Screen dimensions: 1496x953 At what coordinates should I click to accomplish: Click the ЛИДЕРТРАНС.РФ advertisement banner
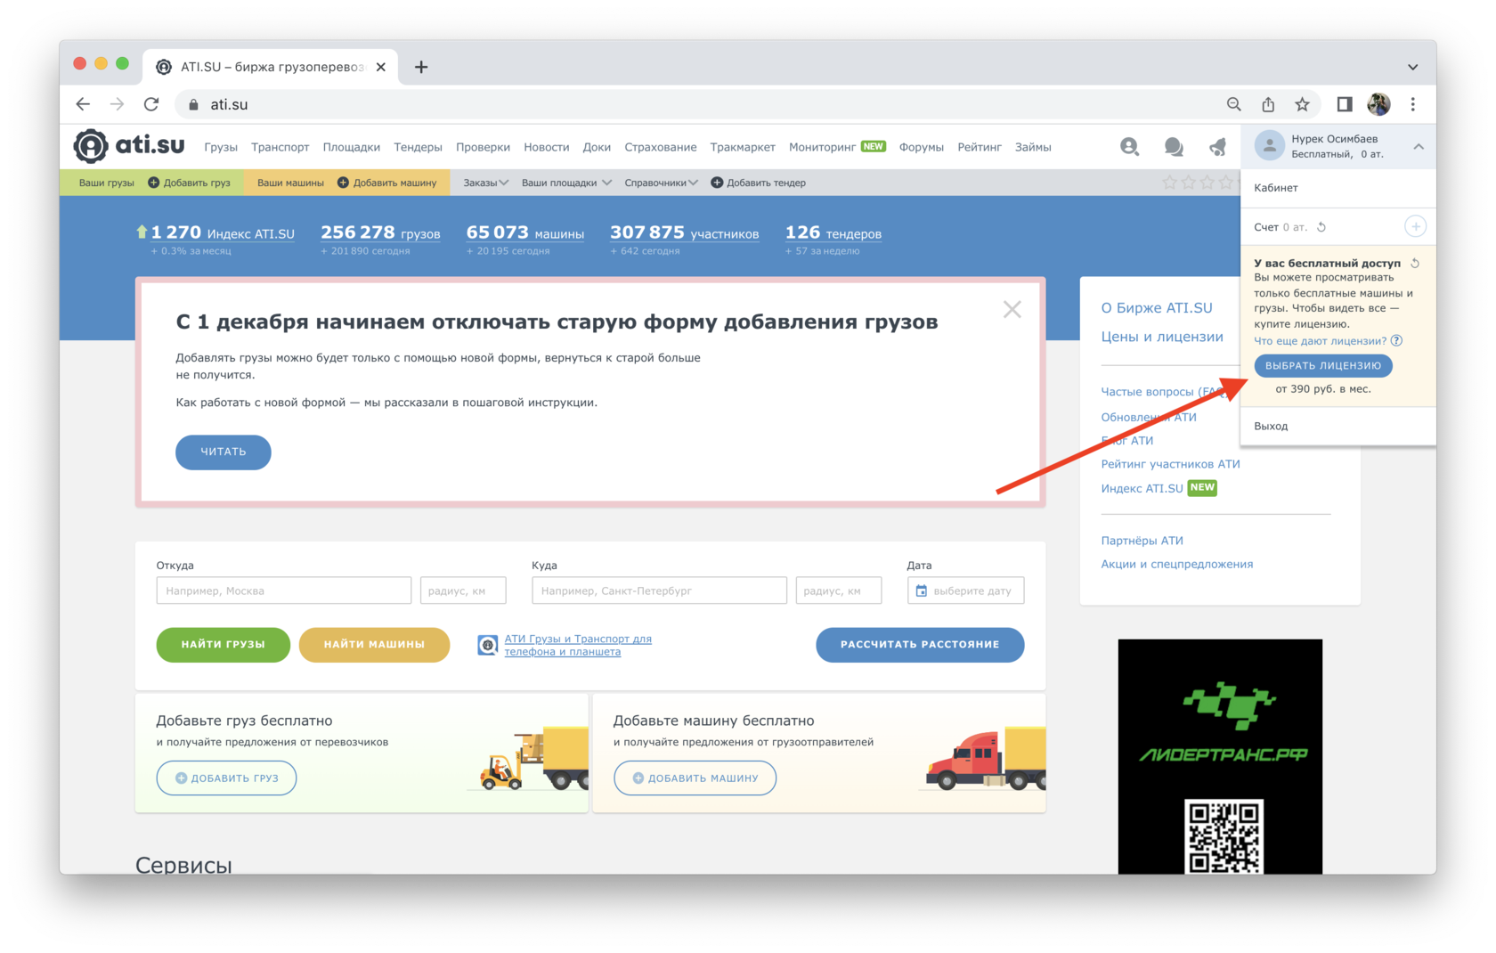pyautogui.click(x=1220, y=756)
